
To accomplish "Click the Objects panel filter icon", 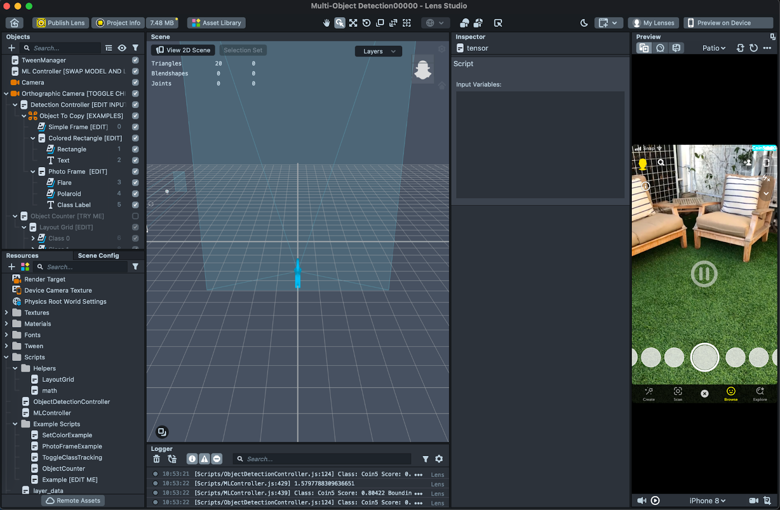I will click(x=136, y=48).
